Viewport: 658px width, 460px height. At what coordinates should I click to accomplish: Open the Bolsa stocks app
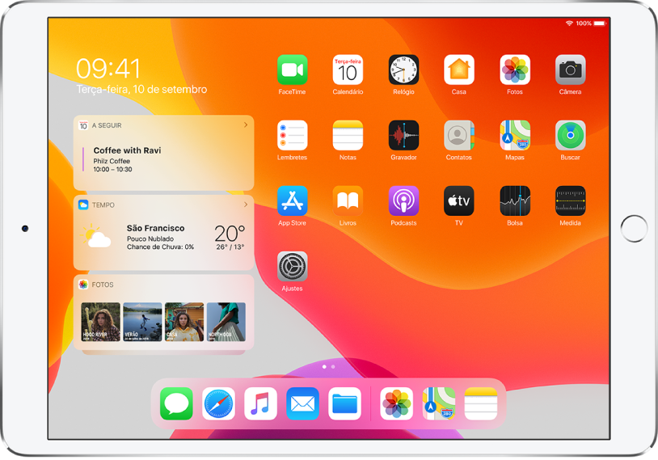[x=515, y=200]
